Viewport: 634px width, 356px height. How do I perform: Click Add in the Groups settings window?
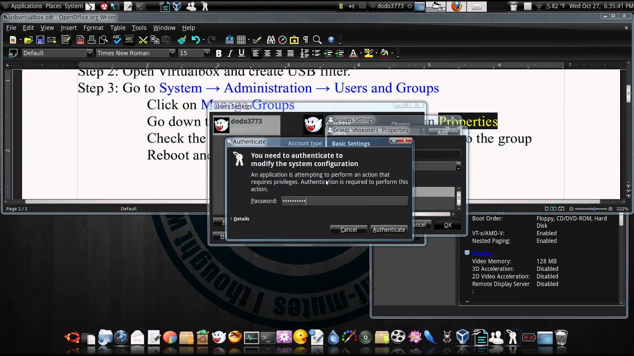[x=442, y=133]
